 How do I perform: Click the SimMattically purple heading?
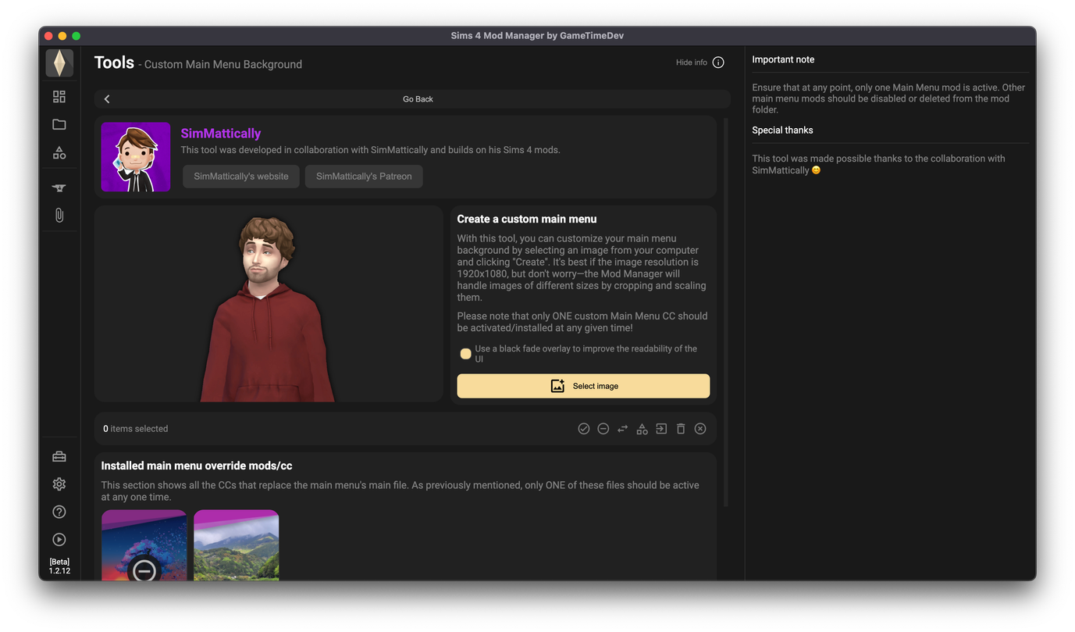[221, 134]
